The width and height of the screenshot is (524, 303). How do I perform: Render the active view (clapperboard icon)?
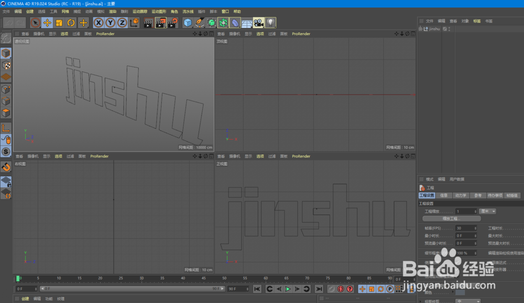(x=148, y=23)
